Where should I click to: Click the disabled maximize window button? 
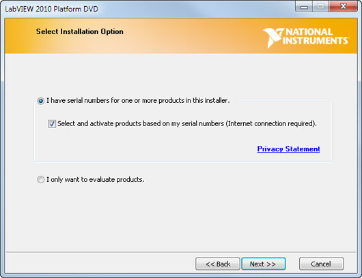click(320, 7)
